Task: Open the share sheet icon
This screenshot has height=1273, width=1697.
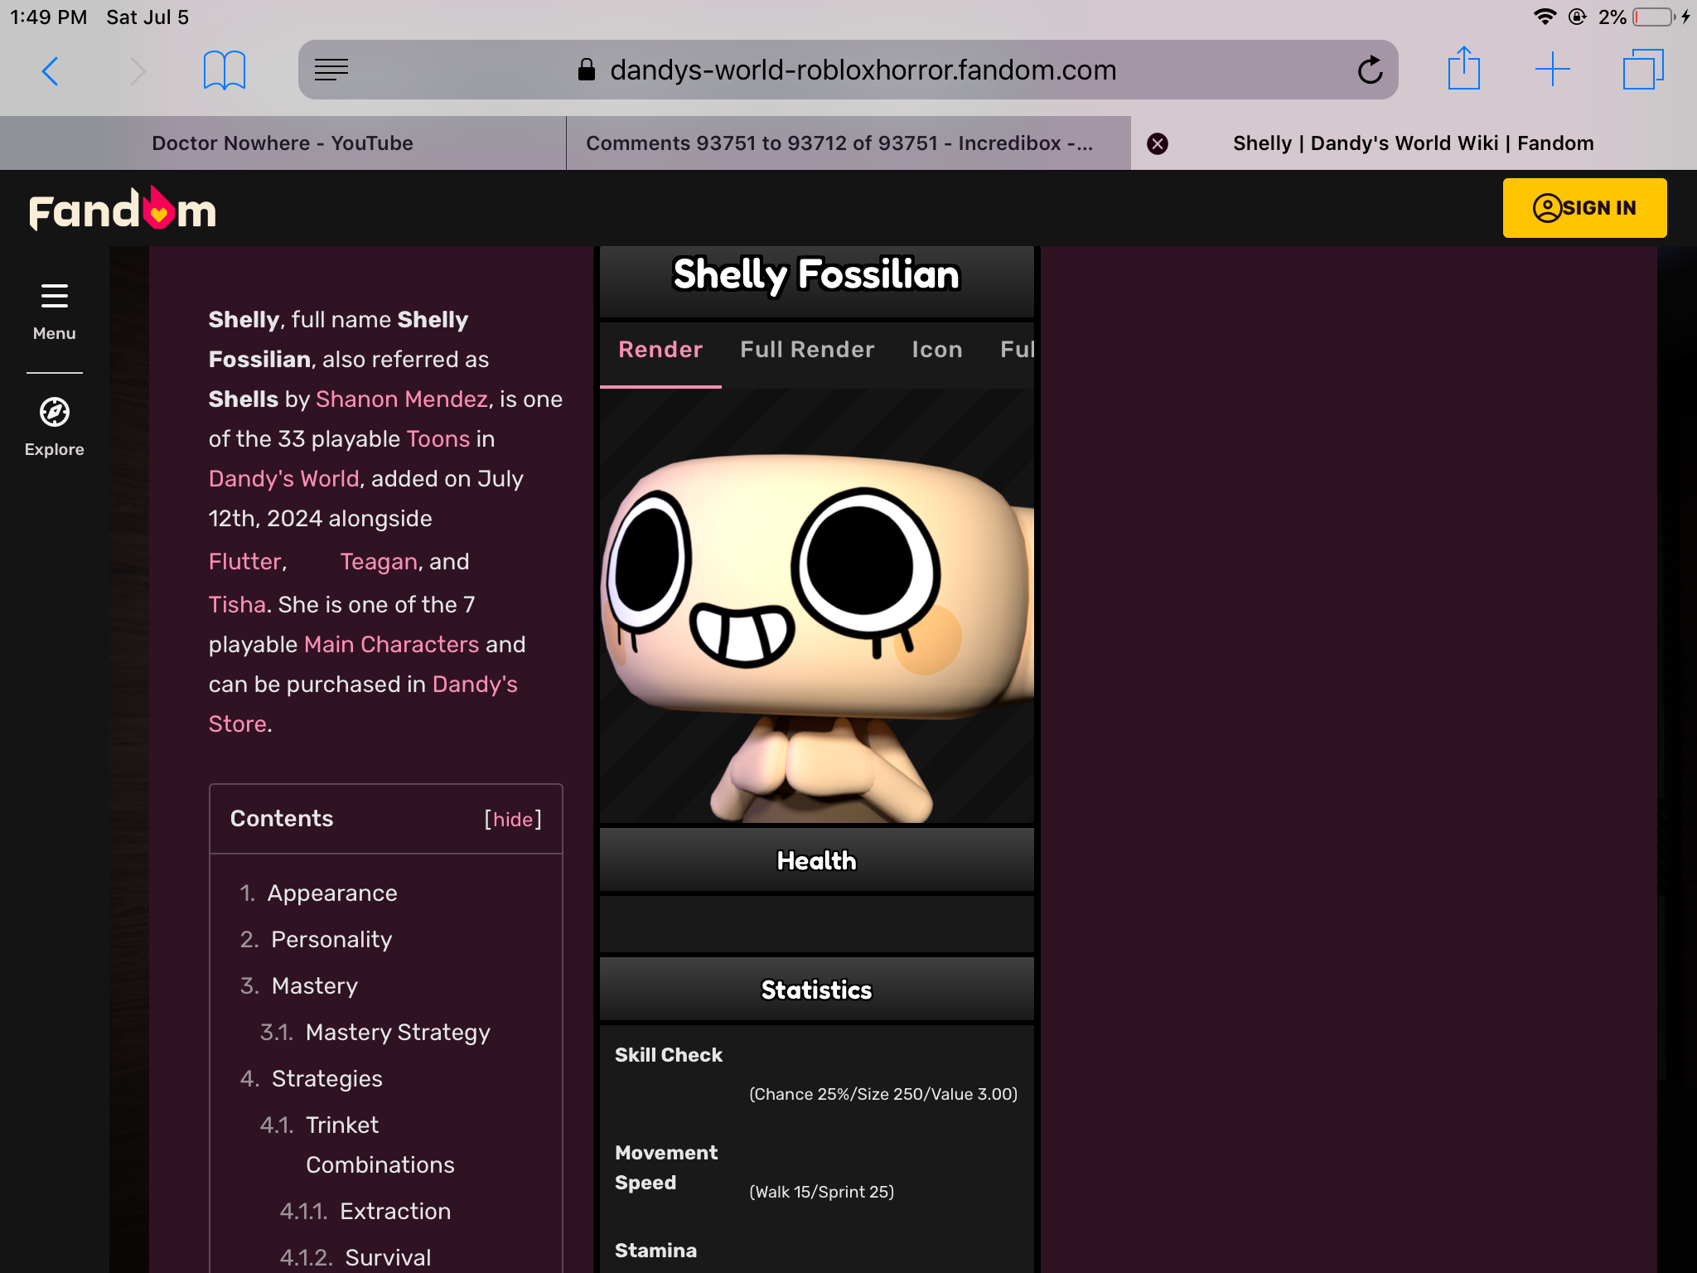Action: pos(1463,68)
